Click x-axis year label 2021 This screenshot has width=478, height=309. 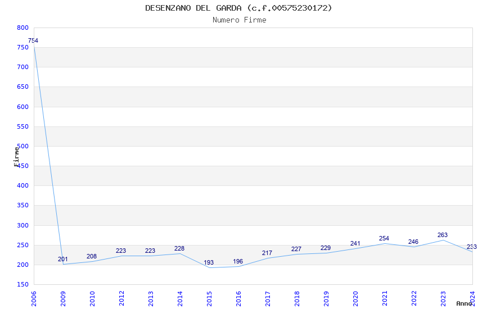[385, 299]
